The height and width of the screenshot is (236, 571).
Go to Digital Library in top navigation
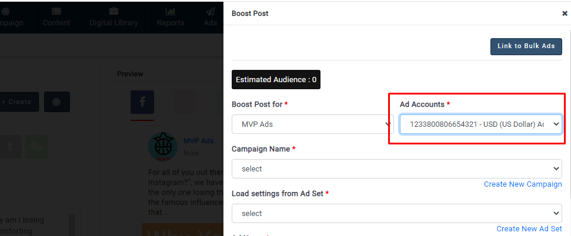pos(113,17)
